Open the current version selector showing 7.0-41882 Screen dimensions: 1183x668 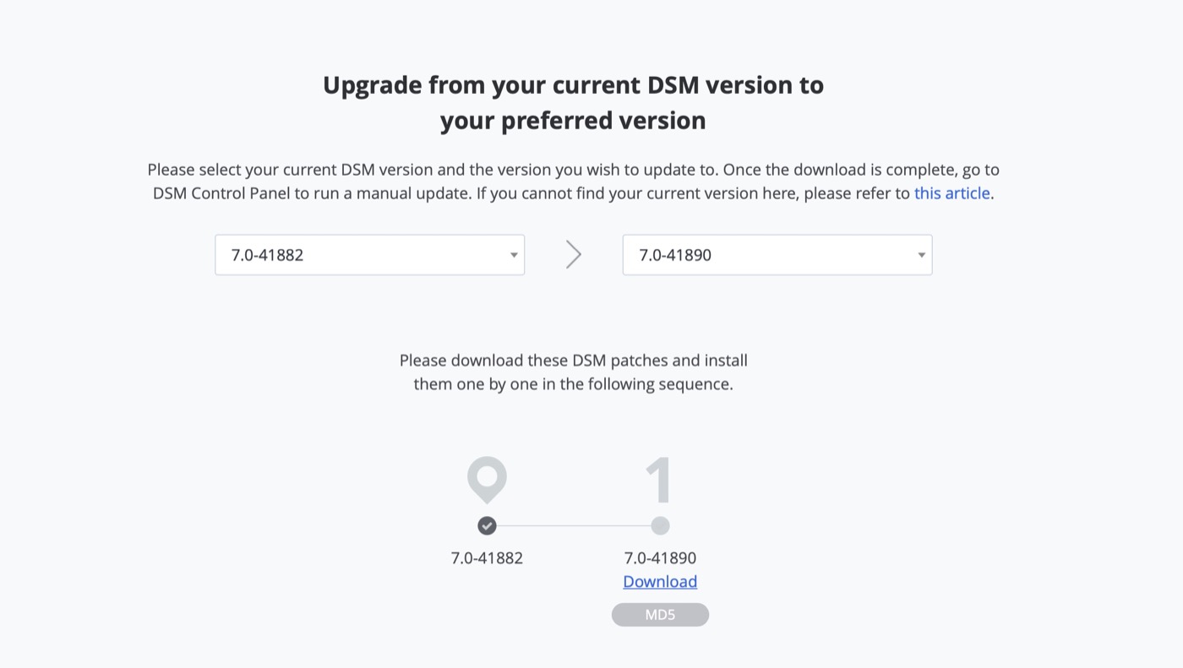click(x=369, y=255)
